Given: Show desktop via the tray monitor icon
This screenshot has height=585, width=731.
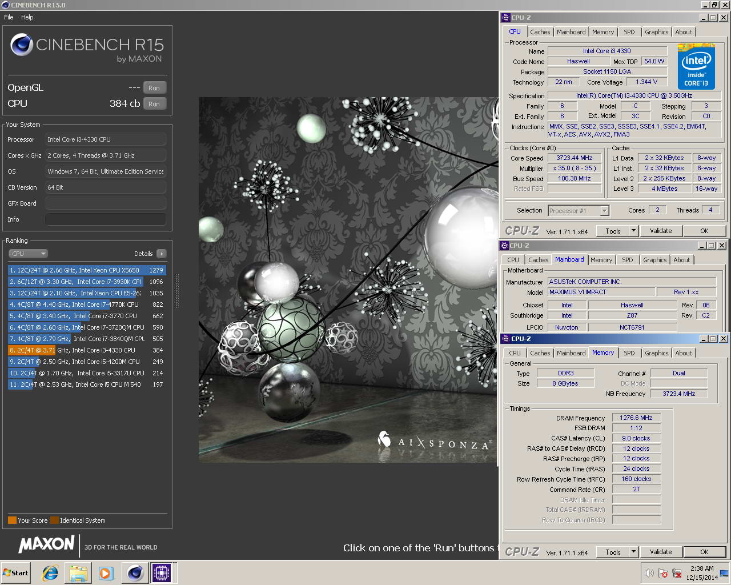Looking at the screenshot, I should [724, 573].
